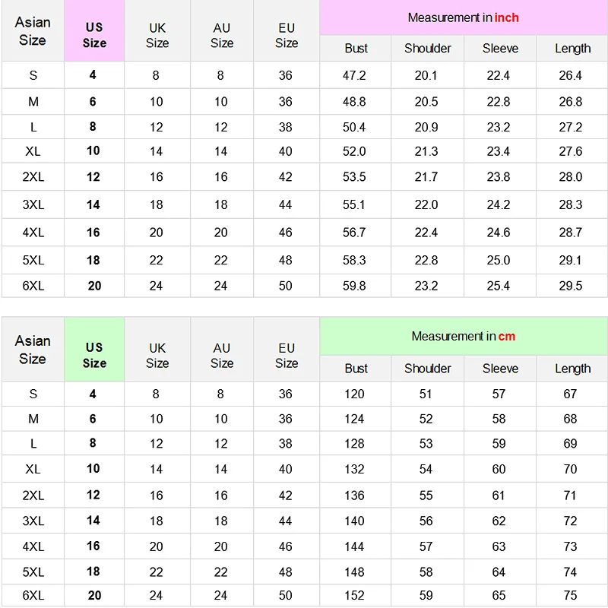608x608 pixels.
Task: Click the 55.1 bust value cell
Action: [x=354, y=204]
